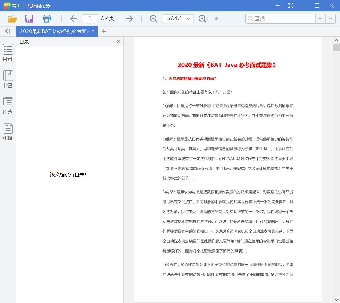This screenshot has width=340, height=303.
Task: Toggle fullscreen mode in the title bar
Action: click(x=291, y=5)
